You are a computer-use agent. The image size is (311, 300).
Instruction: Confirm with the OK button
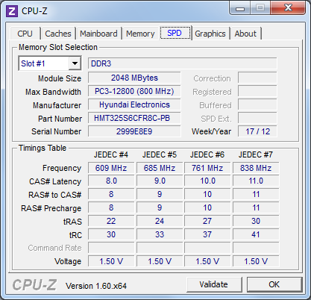click(274, 284)
